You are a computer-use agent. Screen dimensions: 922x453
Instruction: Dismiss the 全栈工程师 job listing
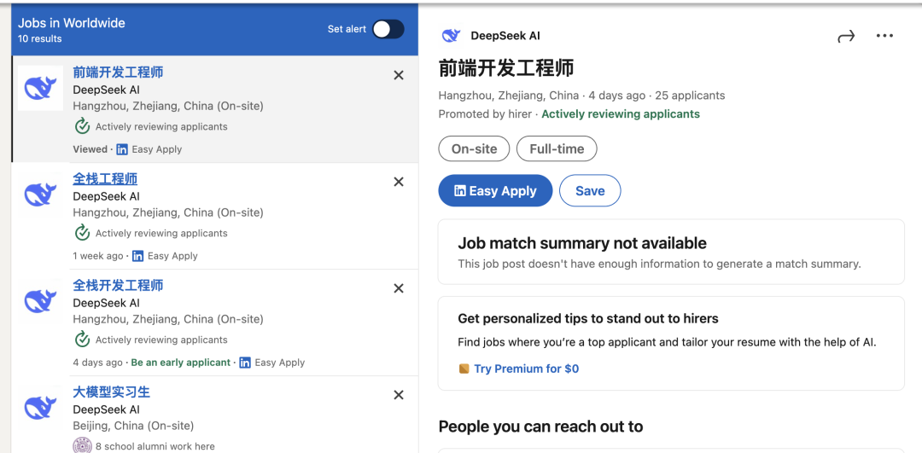tap(399, 183)
